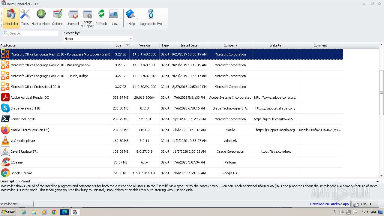The height and width of the screenshot is (216, 384).
Task: Click the 333.39 MB size cell
Action: coord(121,97)
